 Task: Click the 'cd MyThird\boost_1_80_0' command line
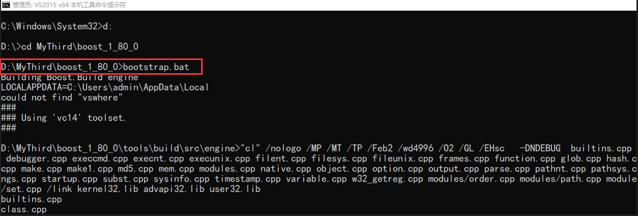[69, 47]
